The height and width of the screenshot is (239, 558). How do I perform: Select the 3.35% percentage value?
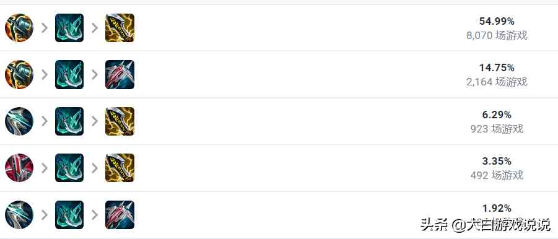click(497, 162)
